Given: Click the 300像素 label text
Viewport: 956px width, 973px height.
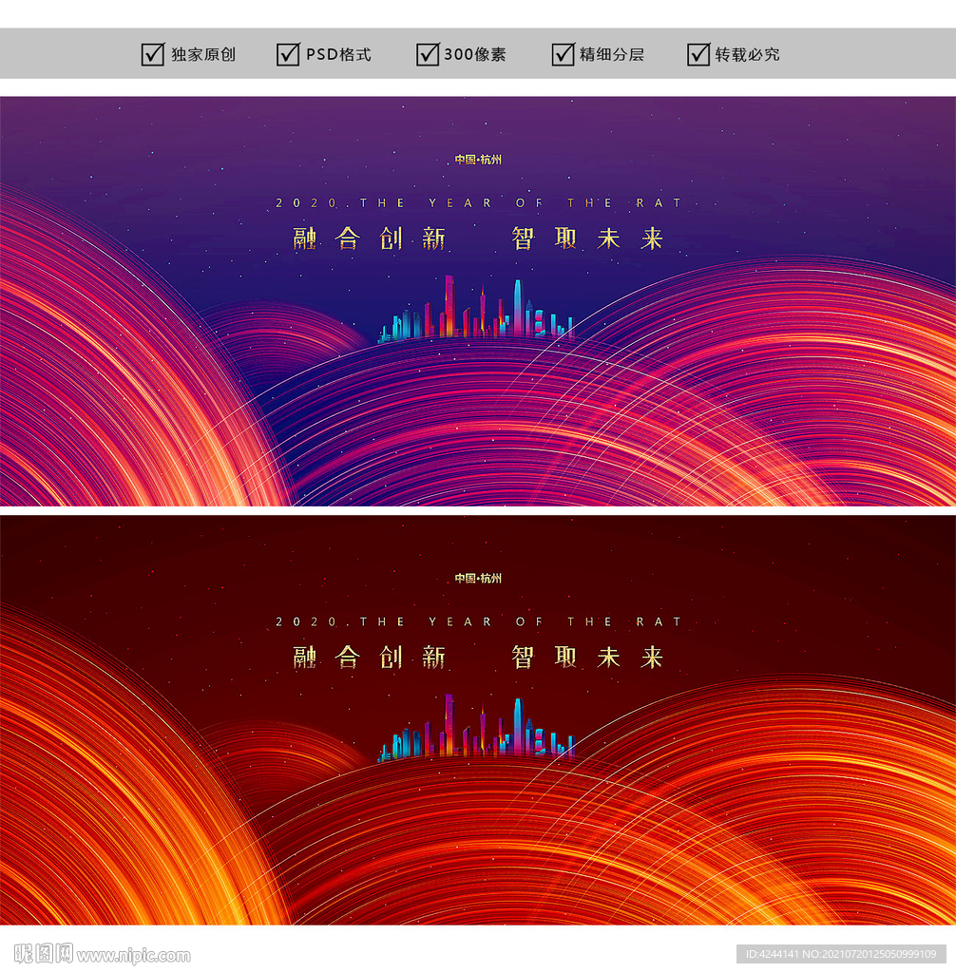Looking at the screenshot, I should (x=475, y=54).
